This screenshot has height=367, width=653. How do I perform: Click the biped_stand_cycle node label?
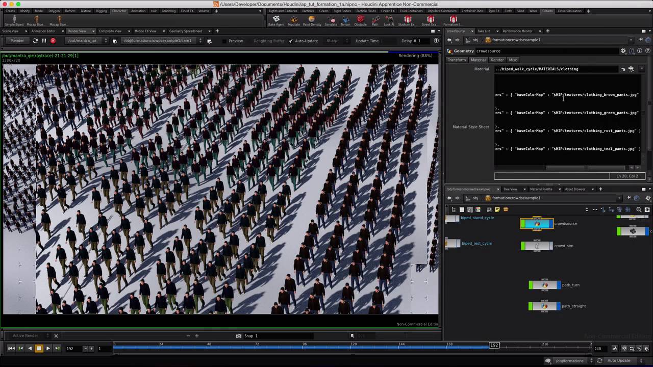pos(478,218)
